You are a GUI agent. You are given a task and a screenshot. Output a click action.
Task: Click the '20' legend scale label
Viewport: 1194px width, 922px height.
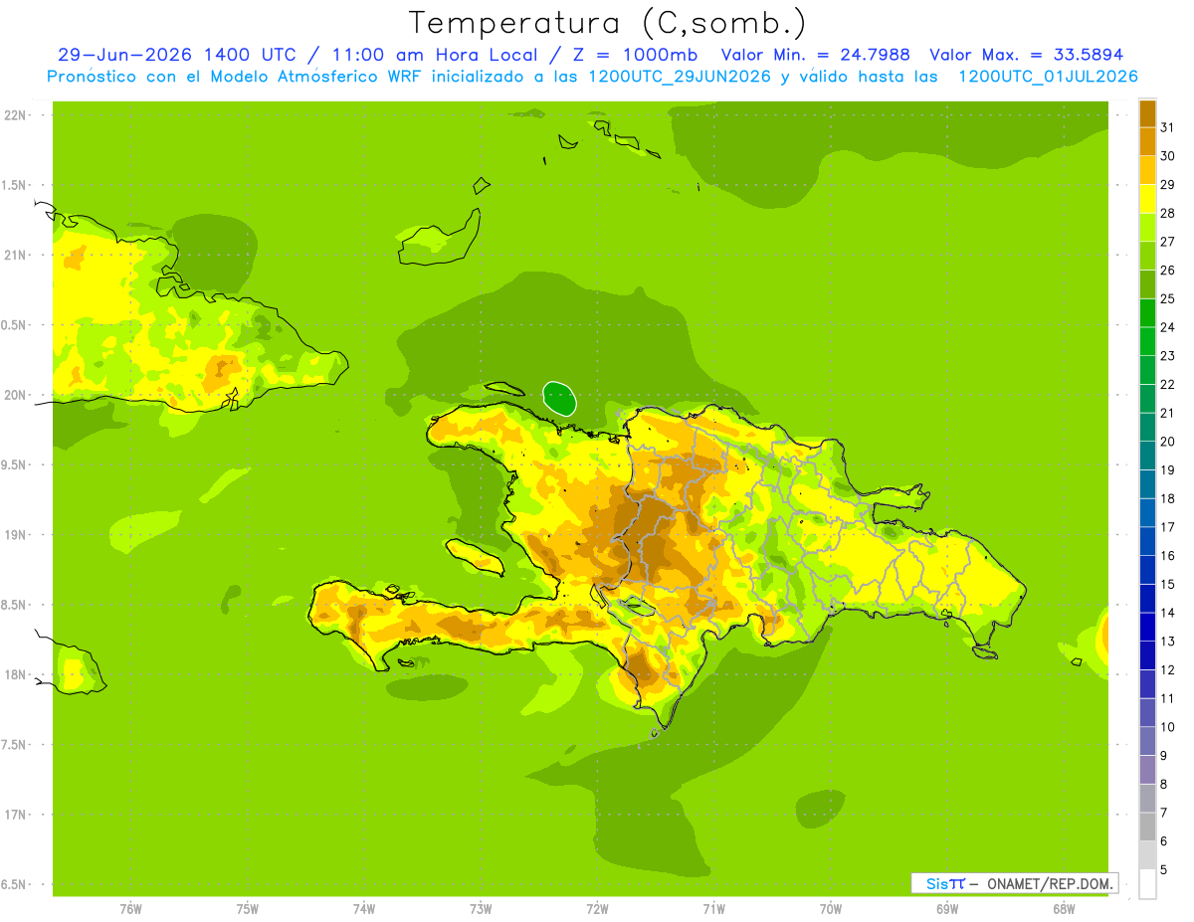click(x=1168, y=442)
